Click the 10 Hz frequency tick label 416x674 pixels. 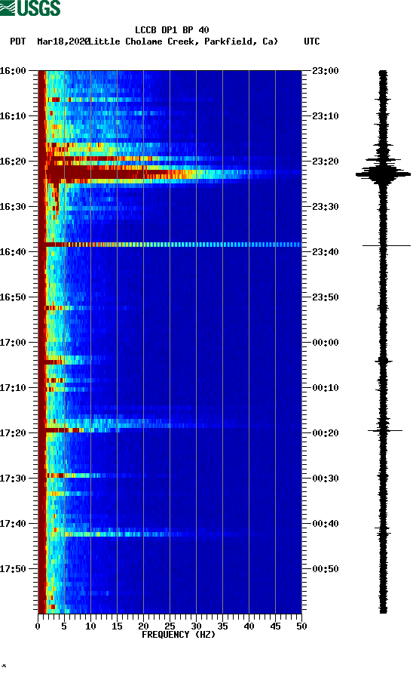(x=90, y=626)
